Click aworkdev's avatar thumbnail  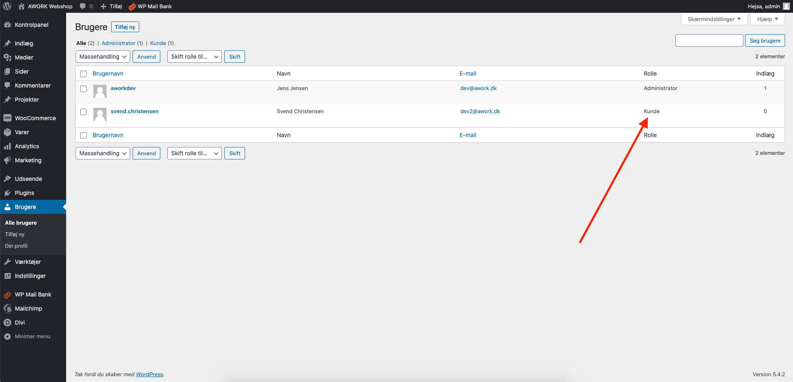coord(100,91)
